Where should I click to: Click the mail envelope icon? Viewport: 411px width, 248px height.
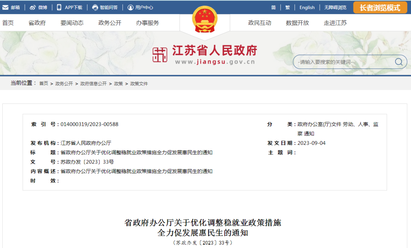(x=6, y=7)
